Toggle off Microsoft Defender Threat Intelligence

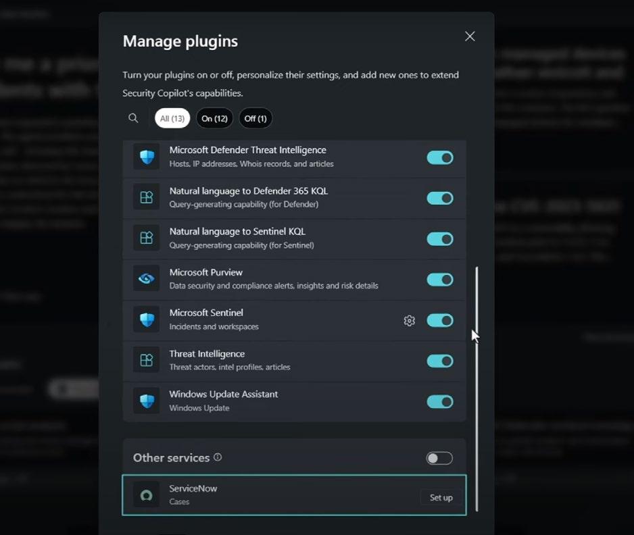440,157
